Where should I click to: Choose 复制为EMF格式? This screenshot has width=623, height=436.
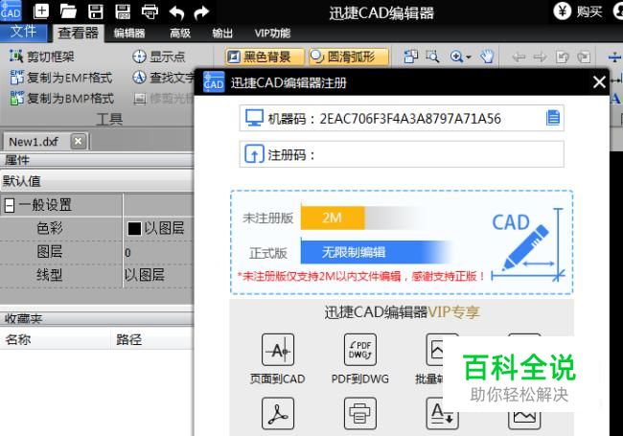pos(60,78)
